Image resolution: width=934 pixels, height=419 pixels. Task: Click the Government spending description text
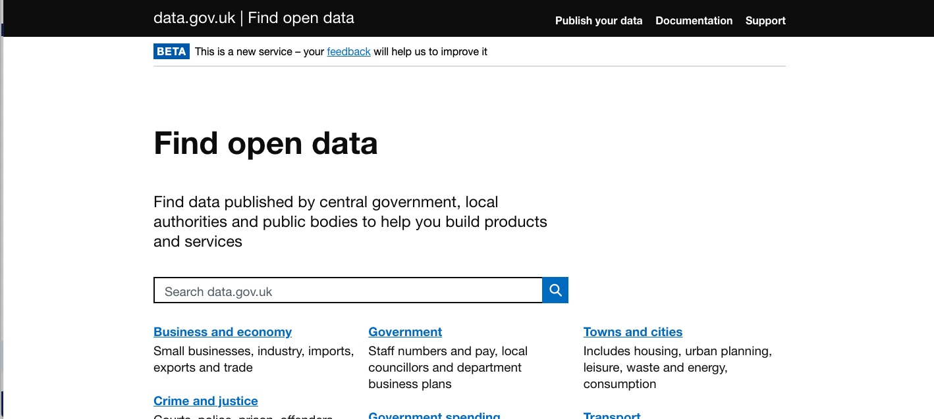435,418
